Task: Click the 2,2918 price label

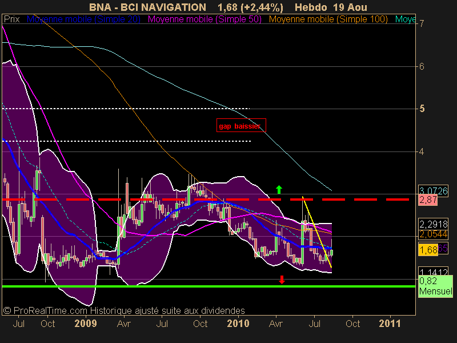Action: 433,224
